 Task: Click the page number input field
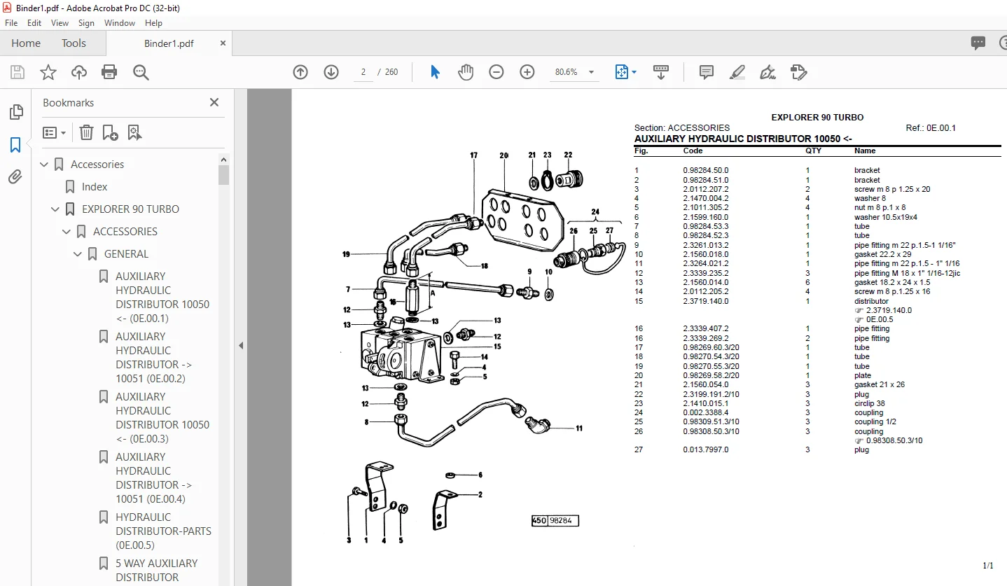[363, 72]
